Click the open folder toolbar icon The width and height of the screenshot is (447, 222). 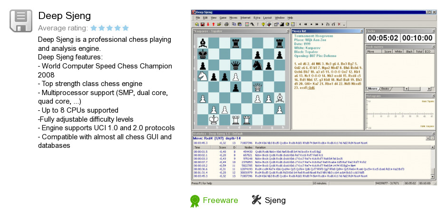point(219,24)
